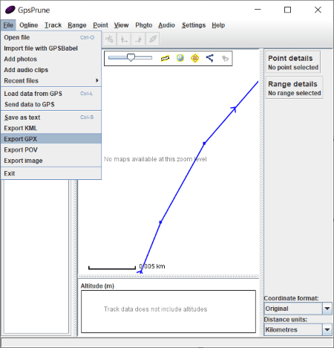This screenshot has width=334, height=348.
Task: Maximize the GpsPrune window
Action: point(287,10)
